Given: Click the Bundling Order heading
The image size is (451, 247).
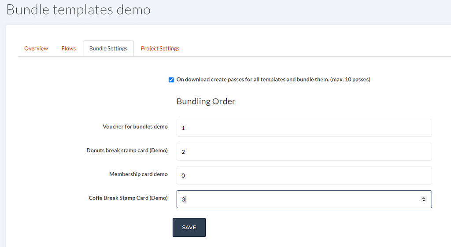Looking at the screenshot, I should [206, 101].
